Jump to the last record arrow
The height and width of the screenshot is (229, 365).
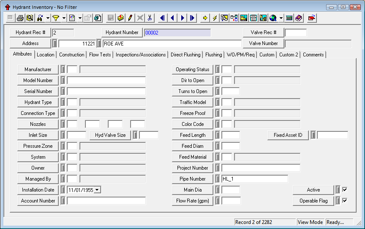pyautogui.click(x=192, y=18)
